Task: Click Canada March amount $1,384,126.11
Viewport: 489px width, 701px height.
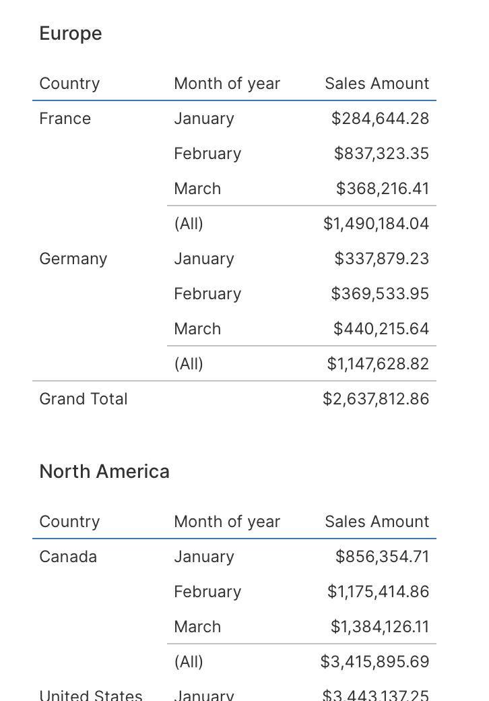Action: pos(380,627)
